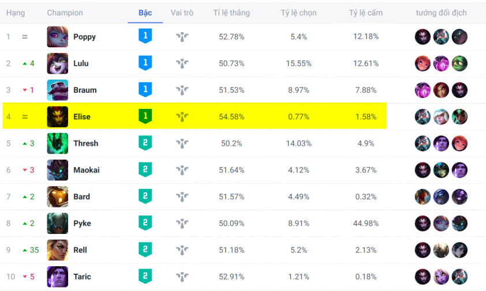The width and height of the screenshot is (486, 291).
Task: Click Lulu's support role icon
Action: click(x=182, y=63)
